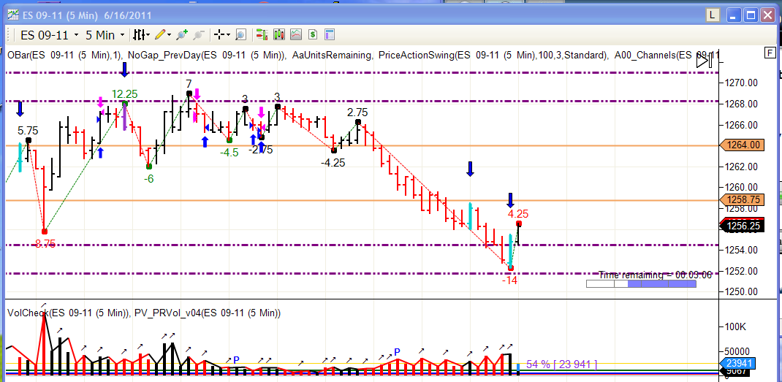Image resolution: width=782 pixels, height=382 pixels.
Task: Click the 1270.00 price axis label
Action: click(741, 83)
